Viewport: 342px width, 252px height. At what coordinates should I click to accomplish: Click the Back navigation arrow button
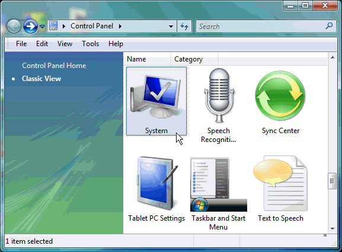tap(14, 27)
